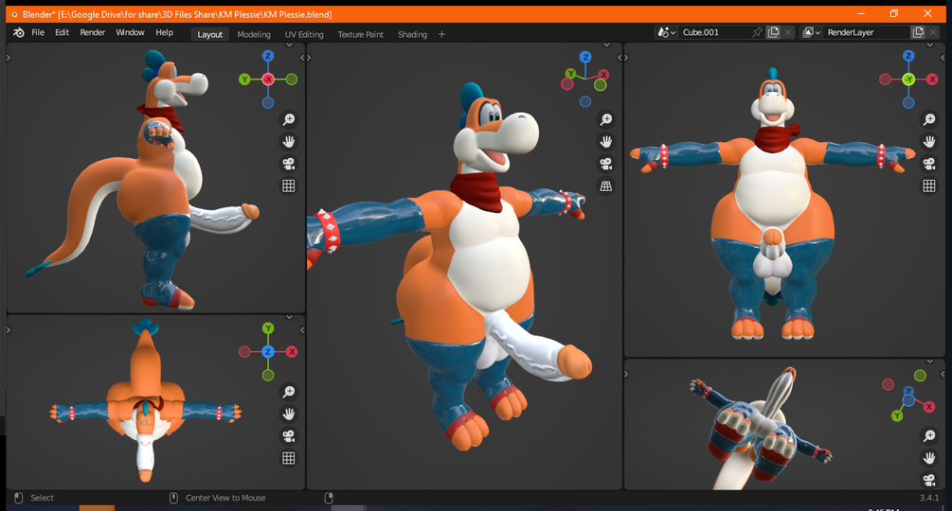Click pan hand icon in top-left side-view viewport
952x511 pixels.
pyautogui.click(x=288, y=142)
